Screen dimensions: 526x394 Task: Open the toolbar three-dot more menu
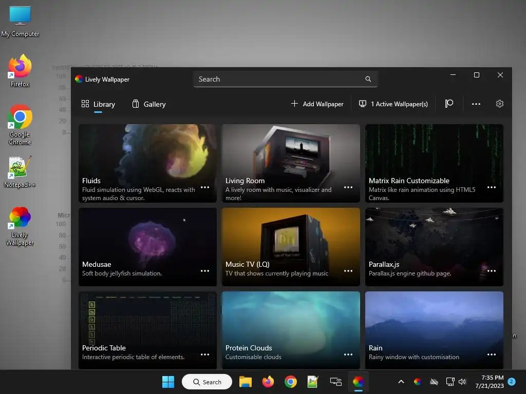tap(476, 104)
